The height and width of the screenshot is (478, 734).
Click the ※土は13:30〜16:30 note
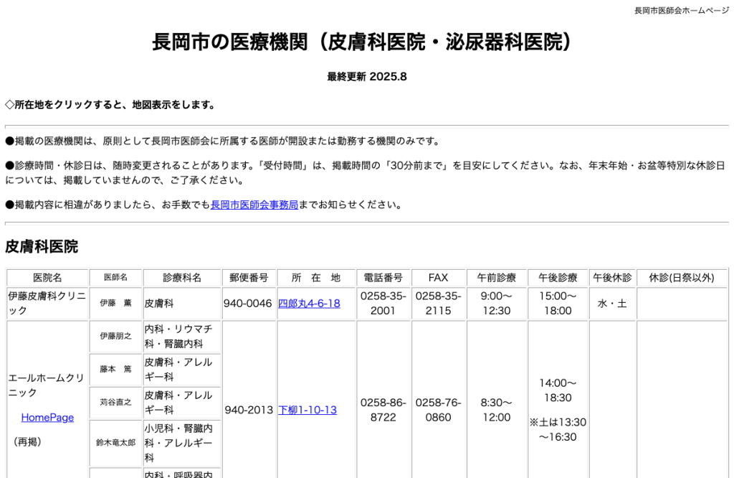(558, 430)
